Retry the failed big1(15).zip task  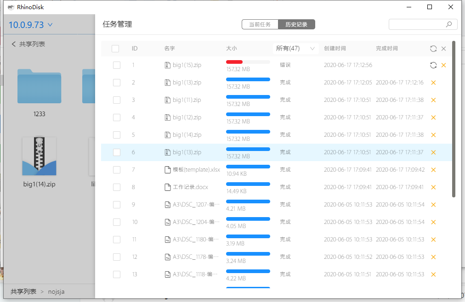433,65
